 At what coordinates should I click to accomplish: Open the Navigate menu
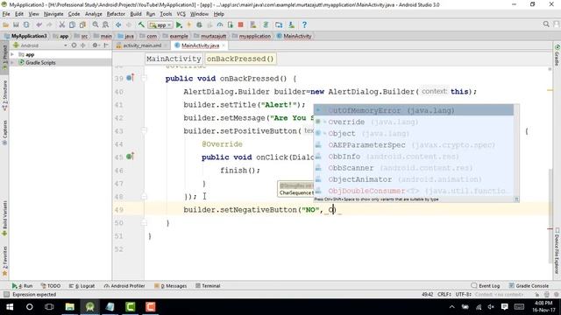tap(53, 14)
